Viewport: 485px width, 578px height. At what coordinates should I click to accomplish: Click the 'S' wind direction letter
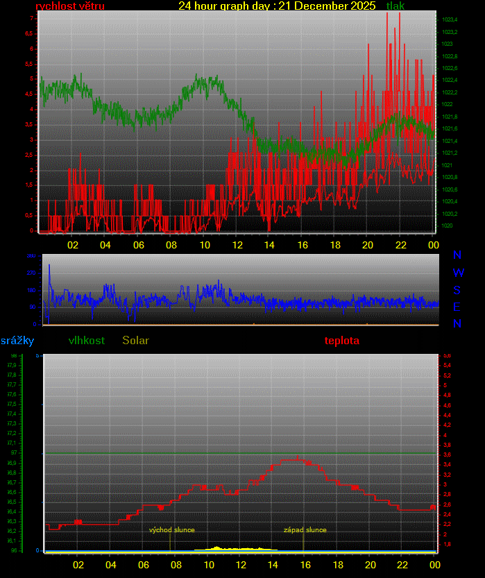457,290
